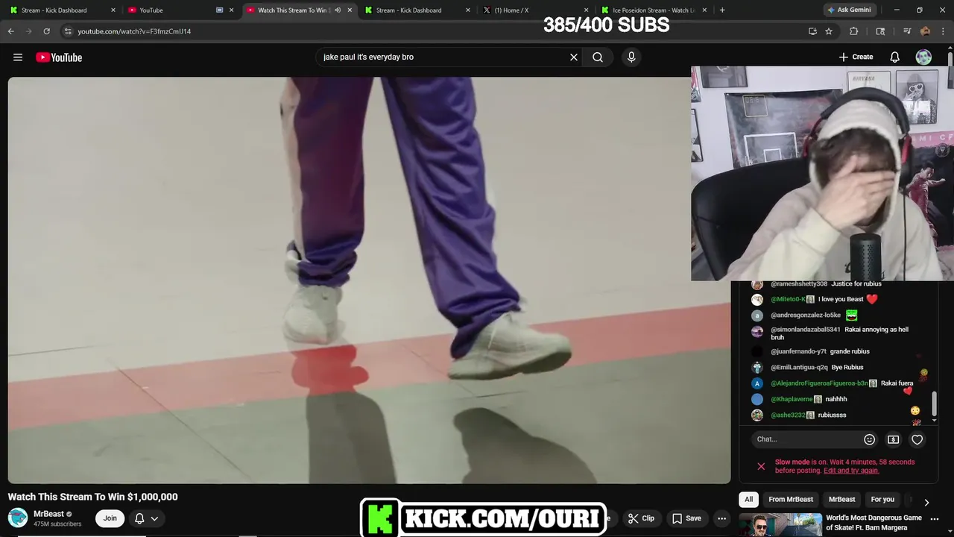Image resolution: width=954 pixels, height=537 pixels.
Task: Select the From MrBeast chip
Action: (791, 500)
